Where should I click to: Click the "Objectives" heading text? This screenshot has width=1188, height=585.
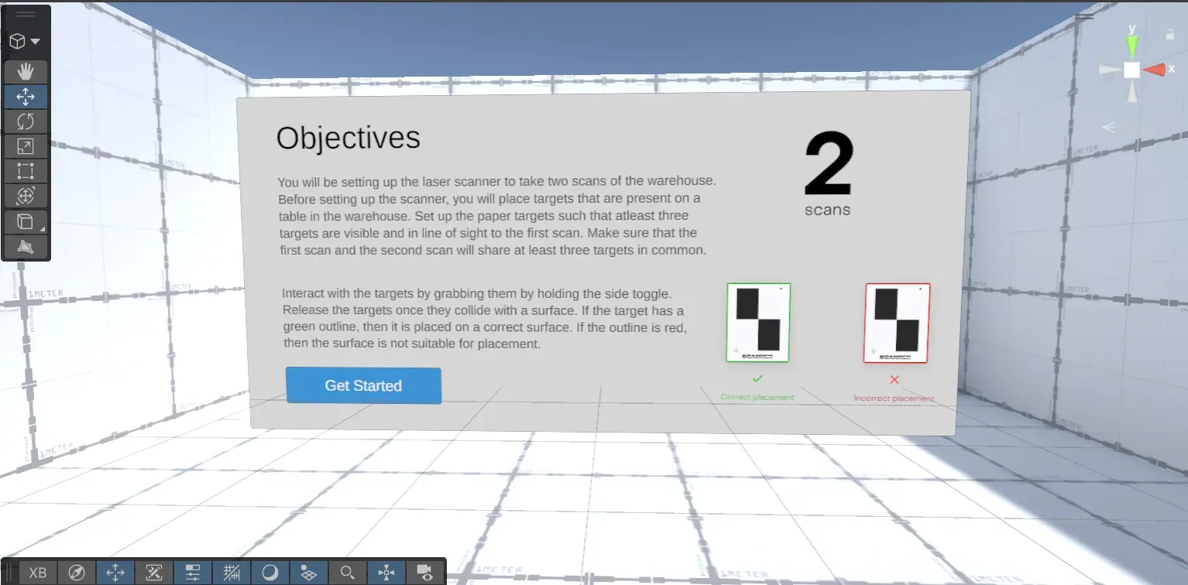point(349,138)
